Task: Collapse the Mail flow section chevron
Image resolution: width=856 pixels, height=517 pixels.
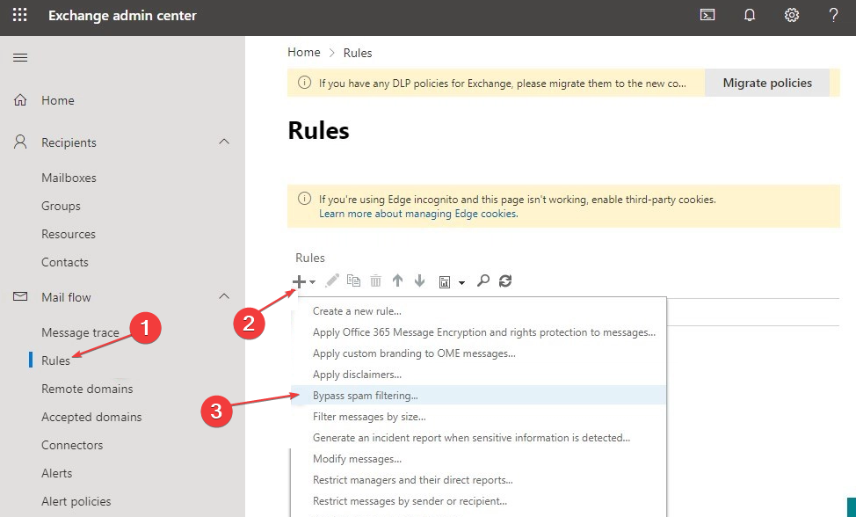Action: coord(224,296)
